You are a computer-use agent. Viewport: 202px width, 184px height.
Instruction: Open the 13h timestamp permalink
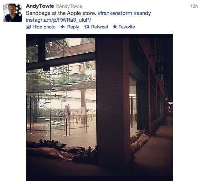[194, 6]
